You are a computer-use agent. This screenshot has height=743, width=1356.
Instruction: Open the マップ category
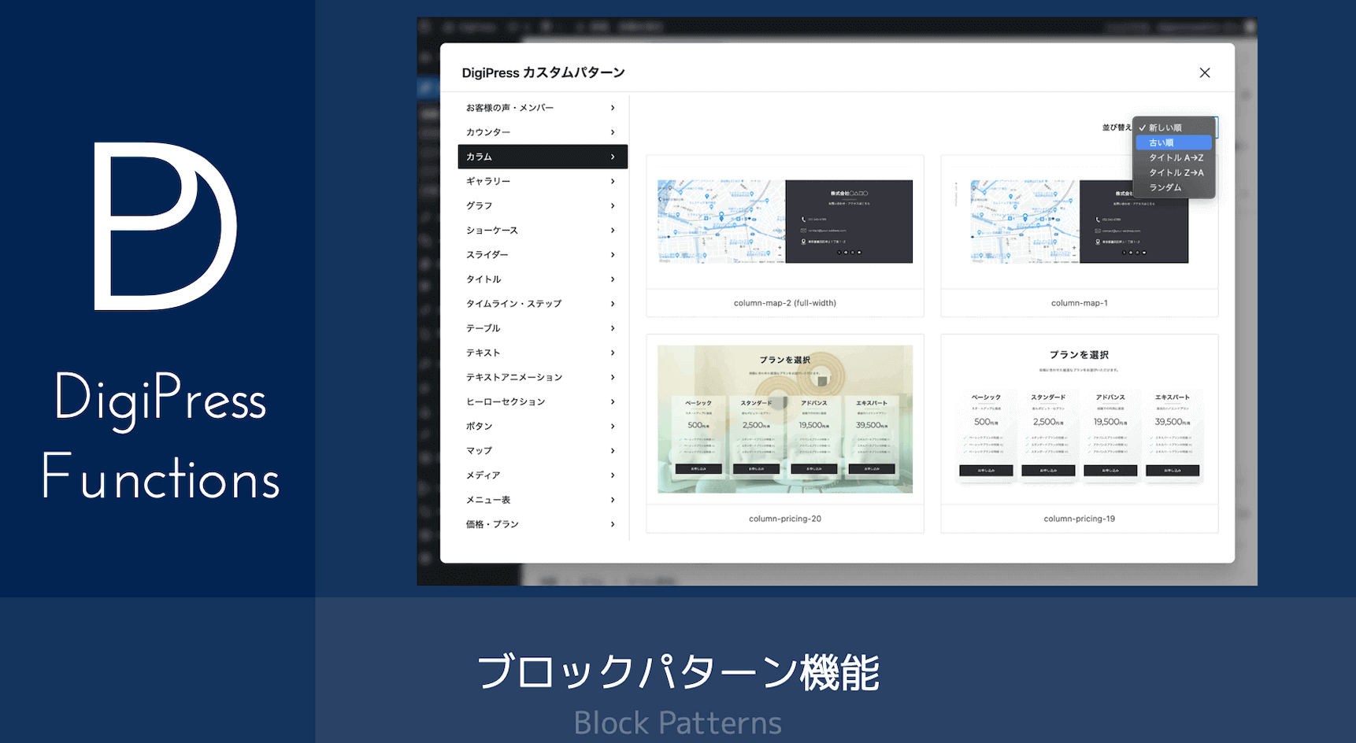pos(543,450)
